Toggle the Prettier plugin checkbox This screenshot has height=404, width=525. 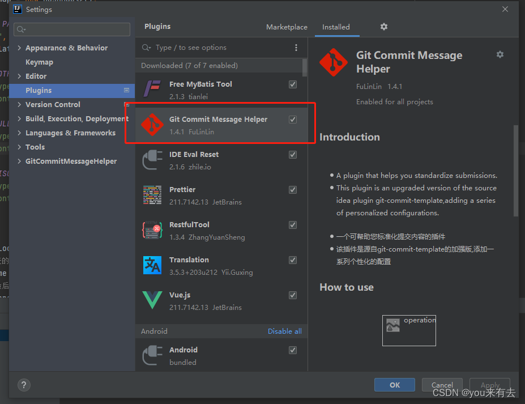(293, 190)
